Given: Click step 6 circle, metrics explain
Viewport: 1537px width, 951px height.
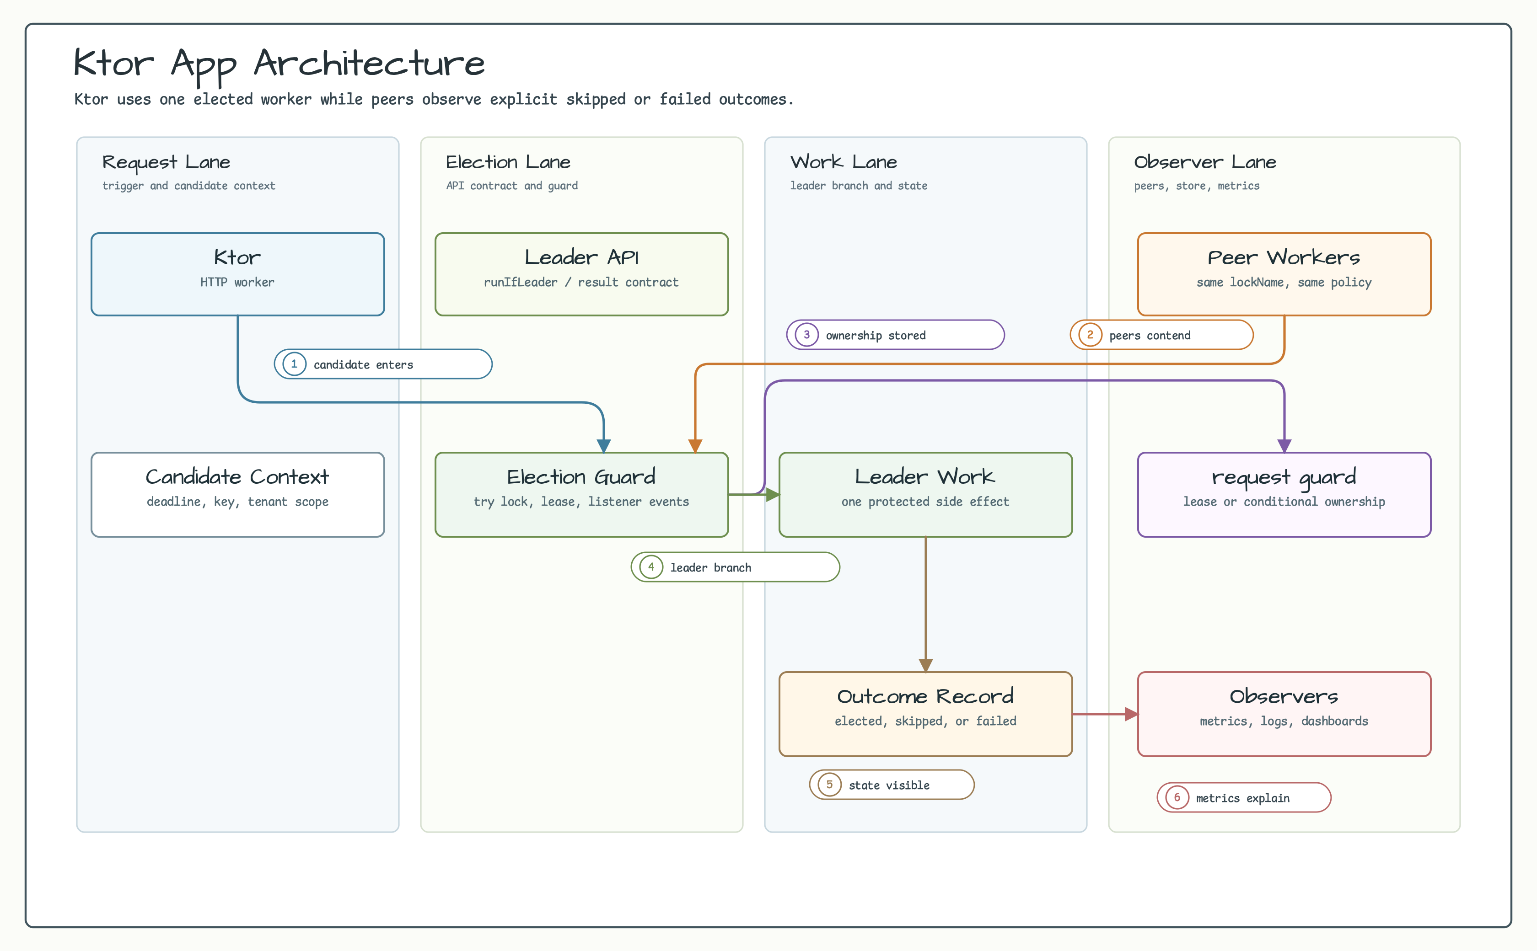Looking at the screenshot, I should tap(1177, 797).
